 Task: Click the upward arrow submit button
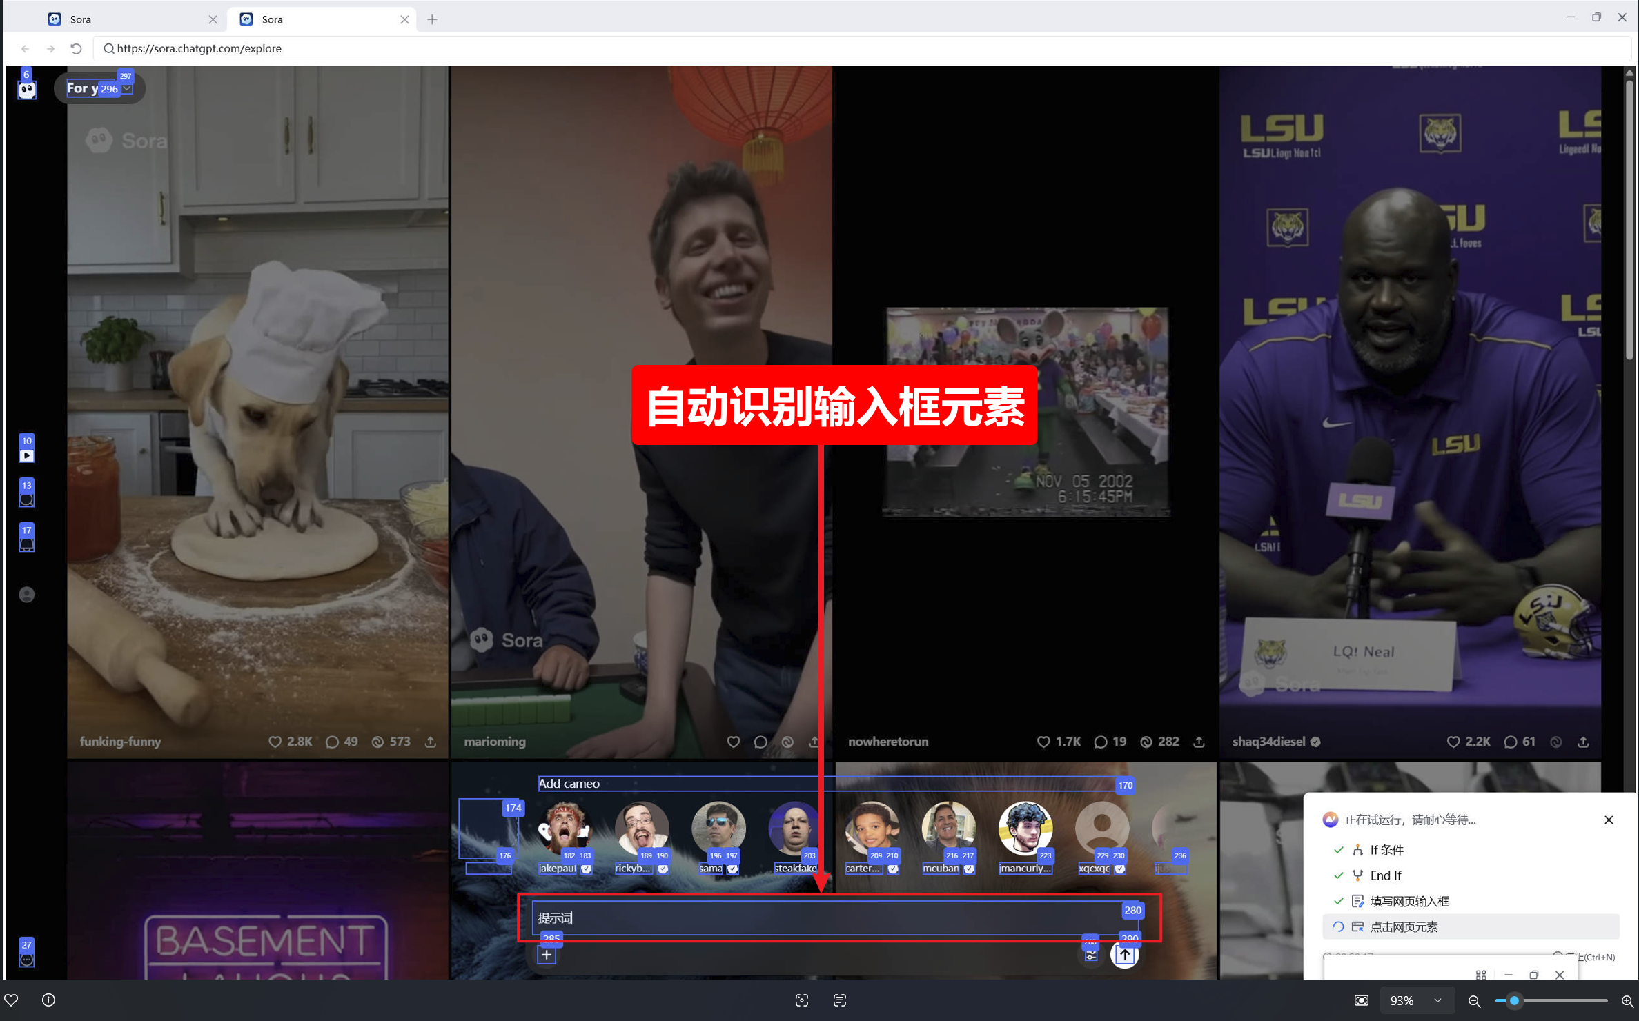tap(1124, 955)
